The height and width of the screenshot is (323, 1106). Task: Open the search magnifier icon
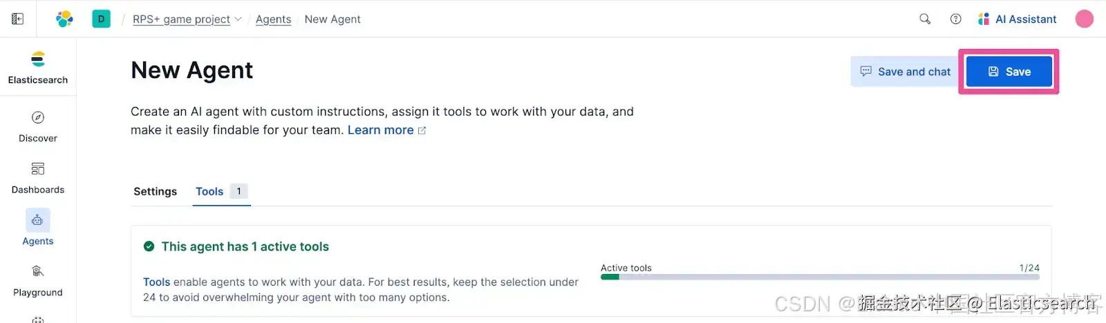[x=925, y=19]
